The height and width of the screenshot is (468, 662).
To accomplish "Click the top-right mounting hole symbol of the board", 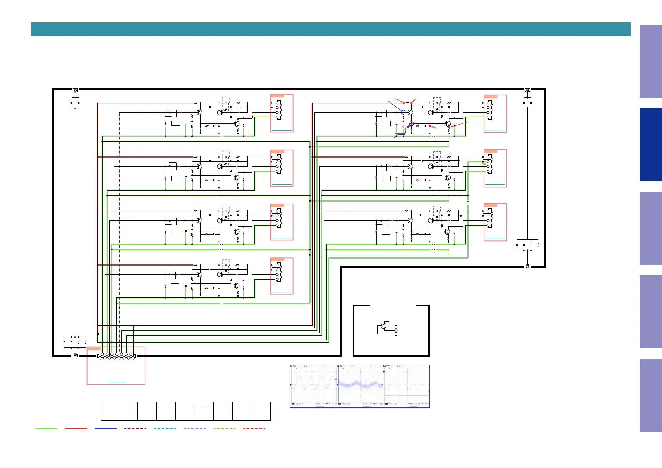I will point(527,90).
